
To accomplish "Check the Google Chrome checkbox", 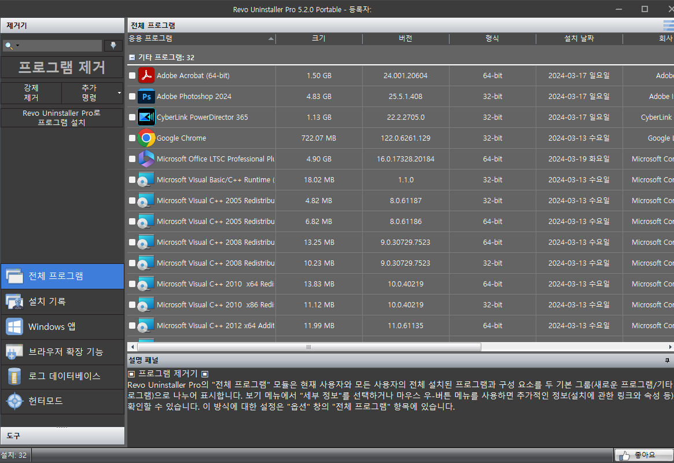I will coord(132,138).
